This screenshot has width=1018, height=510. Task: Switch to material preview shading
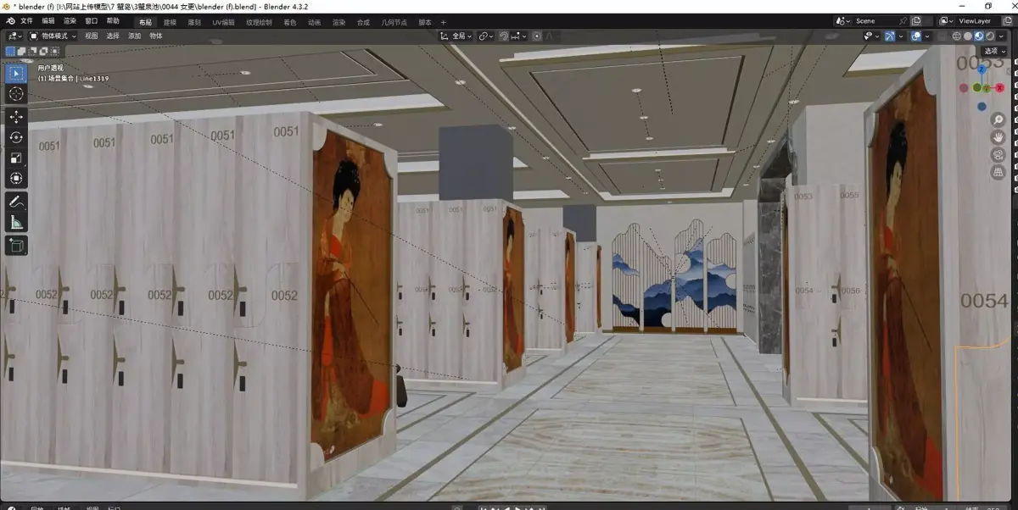[x=979, y=36]
